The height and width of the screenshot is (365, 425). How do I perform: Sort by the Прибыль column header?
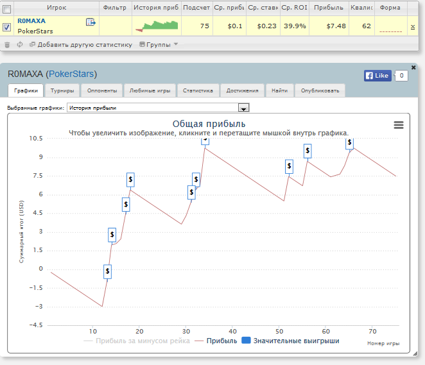point(329,8)
